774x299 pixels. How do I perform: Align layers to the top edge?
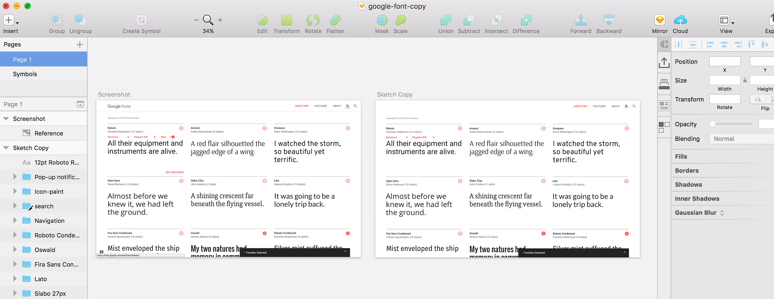point(751,45)
